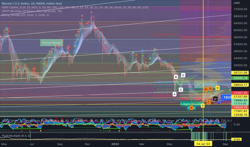
Task: Click the 14 Jul '22 date marker
Action: 203,144
